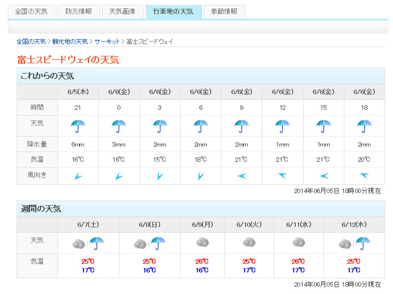Screen dimensions: 393x294
Task: Click the weather icon for 6/12(木)
Action: [x=354, y=243]
